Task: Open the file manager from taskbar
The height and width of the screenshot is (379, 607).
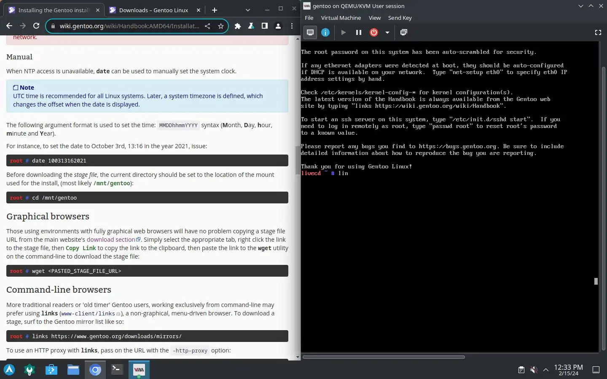Action: (73, 370)
